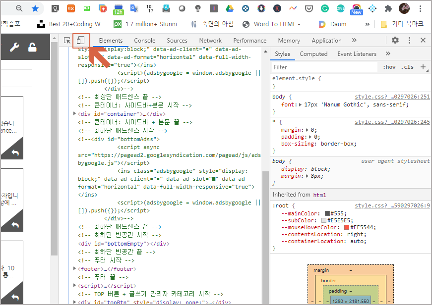The height and width of the screenshot is (305, 432).
Task: Open the 12h calendar extension icon
Action: pos(118,9)
